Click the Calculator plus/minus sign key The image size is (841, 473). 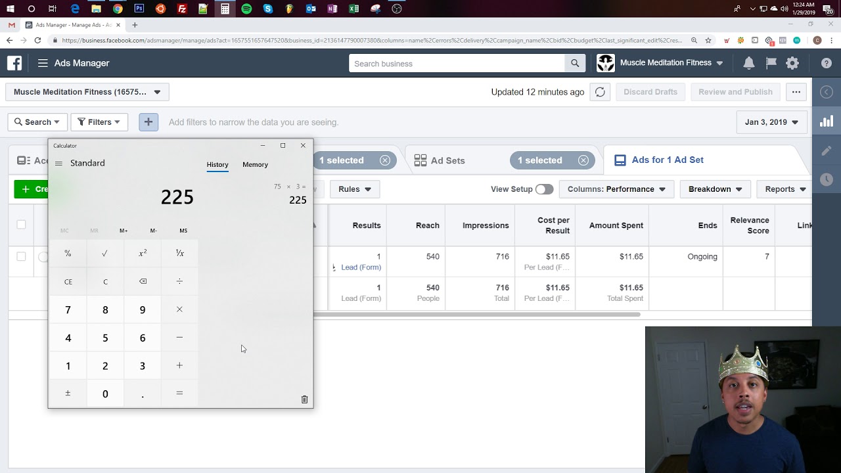point(68,394)
